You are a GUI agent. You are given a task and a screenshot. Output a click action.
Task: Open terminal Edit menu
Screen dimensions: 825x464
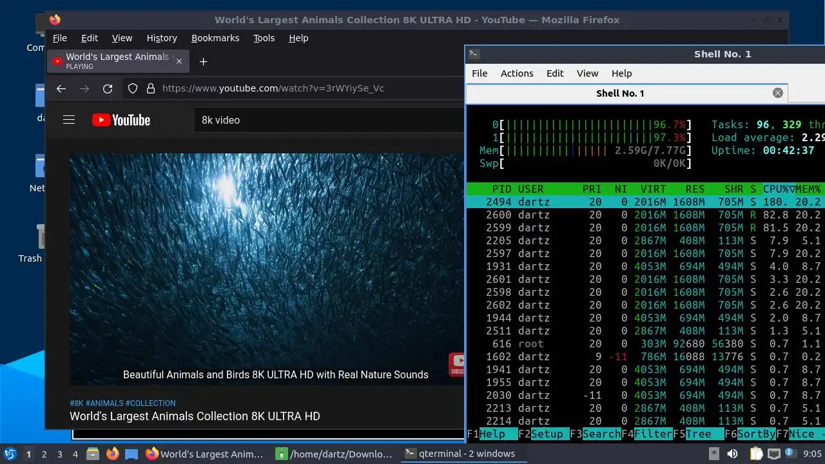555,73
